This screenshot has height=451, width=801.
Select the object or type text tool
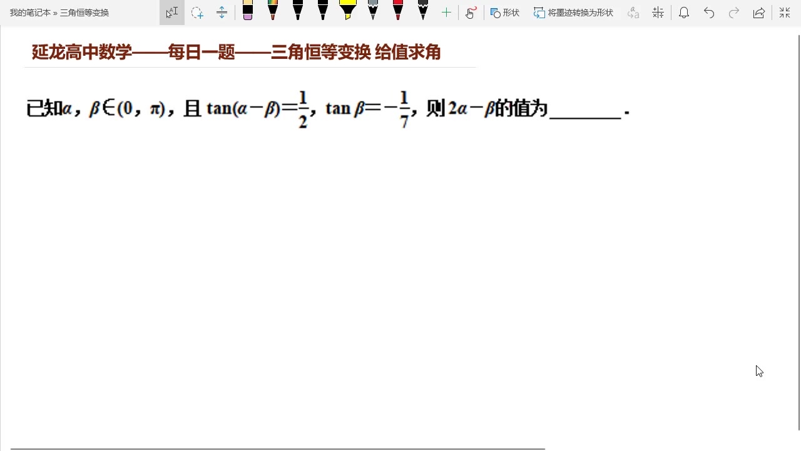pyautogui.click(x=172, y=13)
